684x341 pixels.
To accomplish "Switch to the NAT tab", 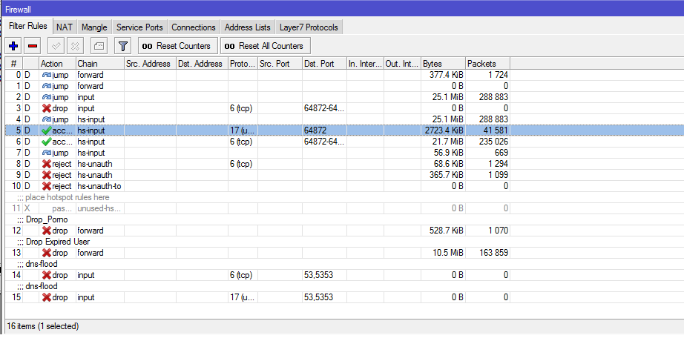I will tap(65, 27).
